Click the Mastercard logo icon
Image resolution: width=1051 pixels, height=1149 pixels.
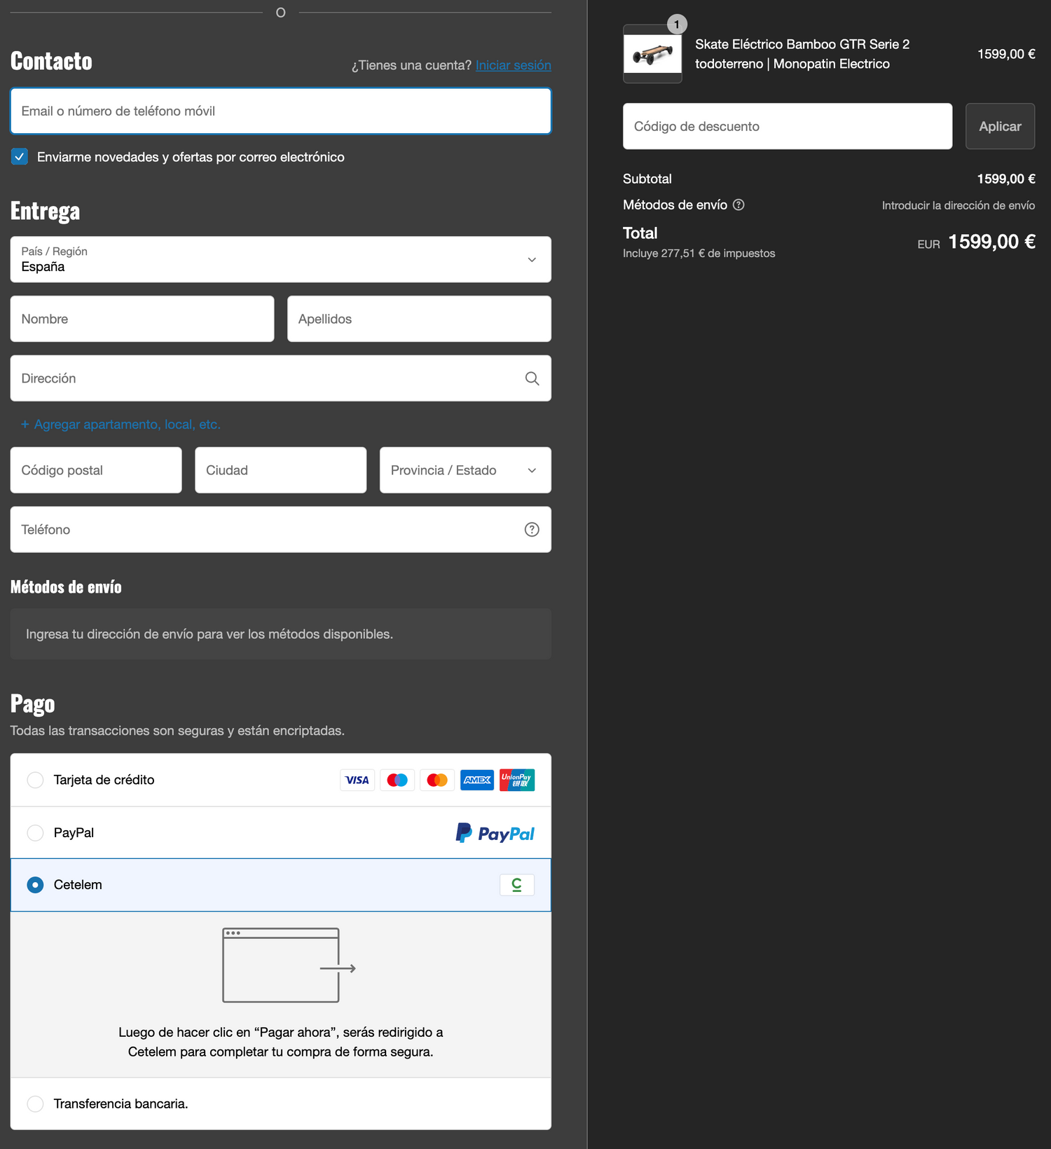coord(437,780)
